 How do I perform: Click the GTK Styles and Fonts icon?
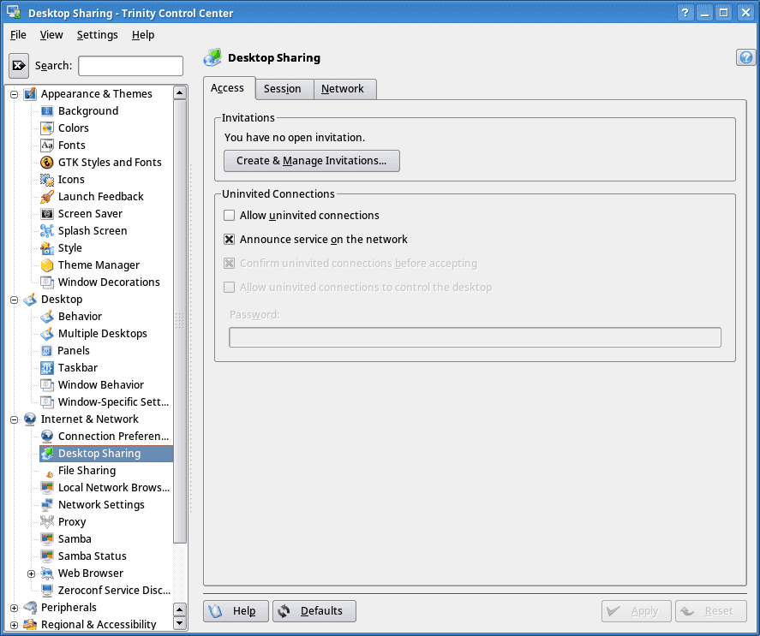click(47, 163)
